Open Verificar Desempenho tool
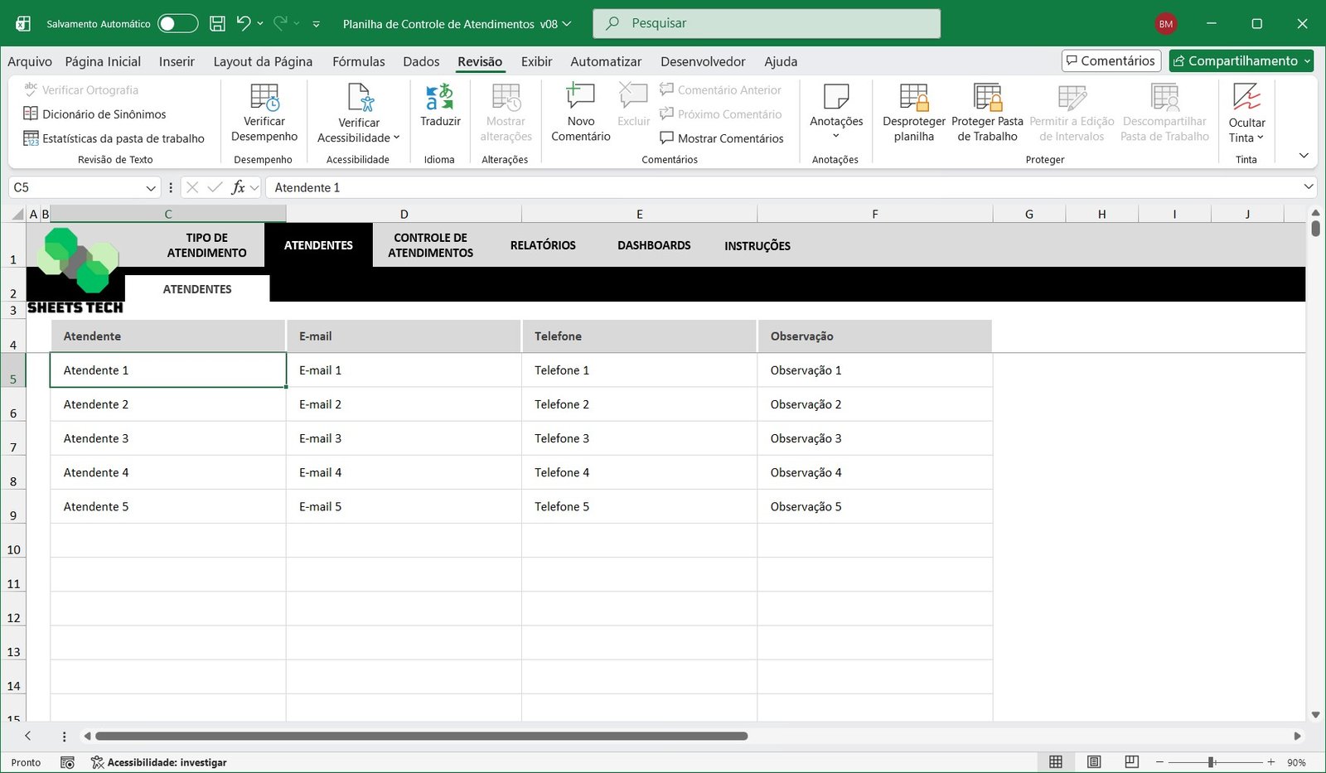The width and height of the screenshot is (1326, 773). pos(264,98)
